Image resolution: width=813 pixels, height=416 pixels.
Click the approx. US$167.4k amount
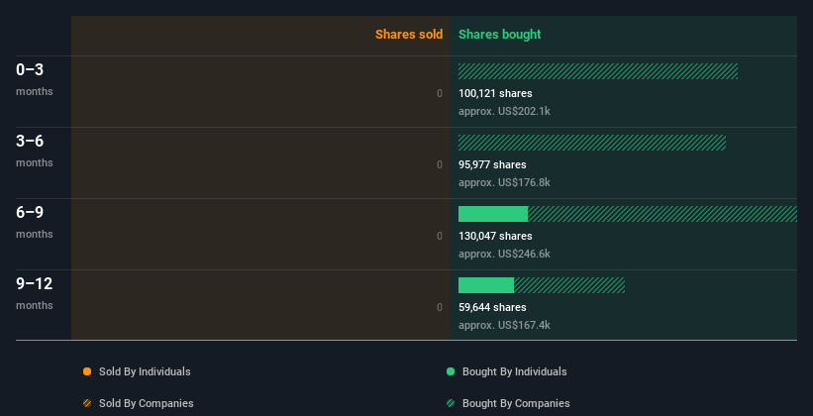pos(504,325)
